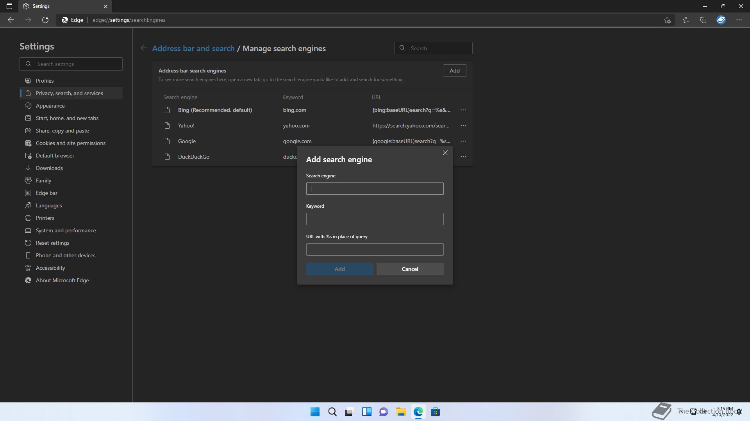This screenshot has width=750, height=421.
Task: Open Edge Settings and more menu
Action: (x=739, y=20)
